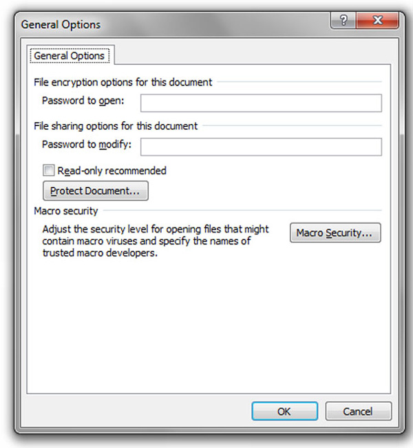Click the "Read-only recommended" label text
The width and height of the screenshot is (413, 448).
tap(112, 170)
